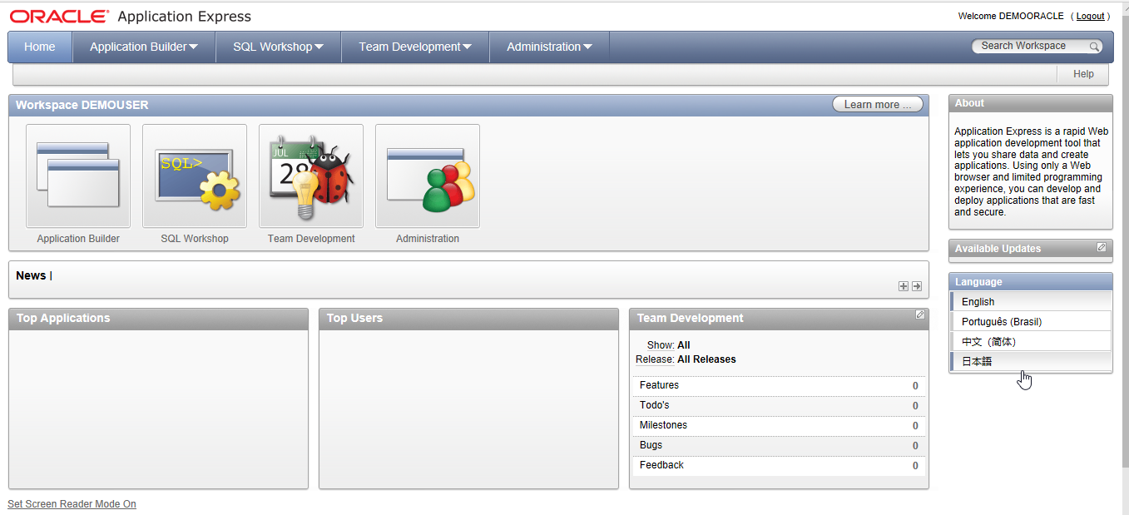This screenshot has height=515, width=1129.
Task: Click the edit icon in Team Development panel
Action: coord(919,314)
